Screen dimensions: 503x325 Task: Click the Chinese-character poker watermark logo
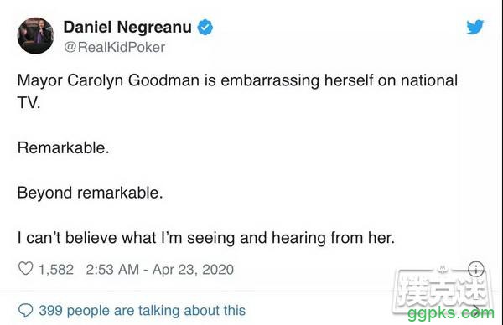point(443,287)
